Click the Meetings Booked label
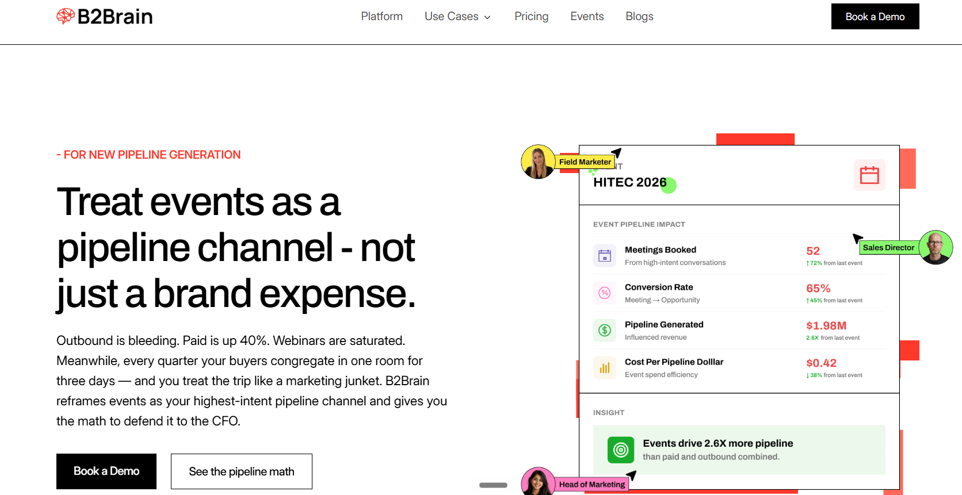 [661, 250]
